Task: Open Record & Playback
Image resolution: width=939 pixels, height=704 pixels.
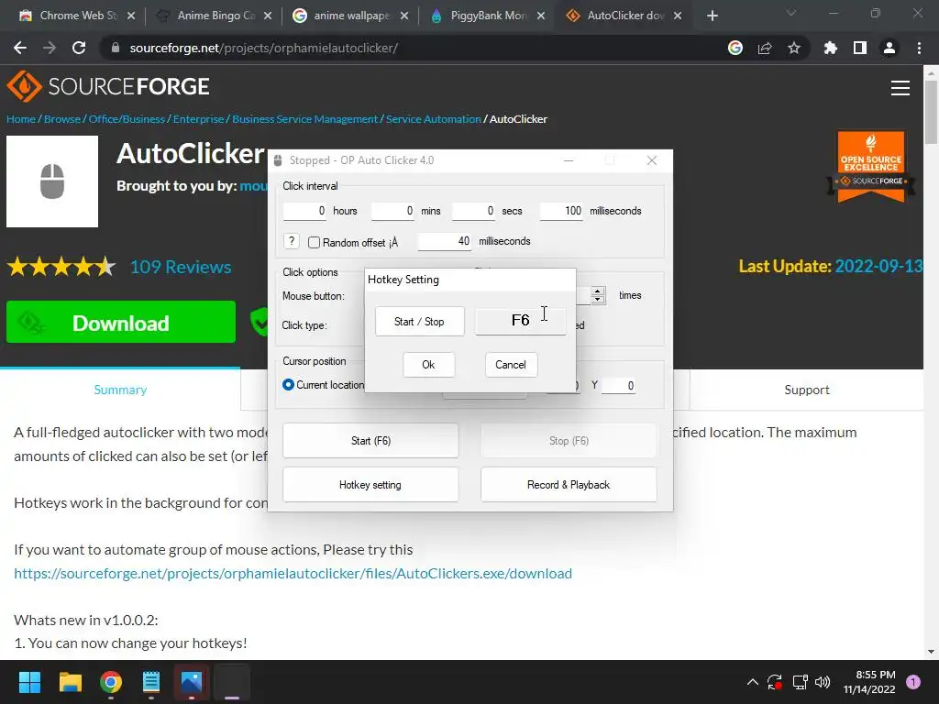Action: pos(569,484)
